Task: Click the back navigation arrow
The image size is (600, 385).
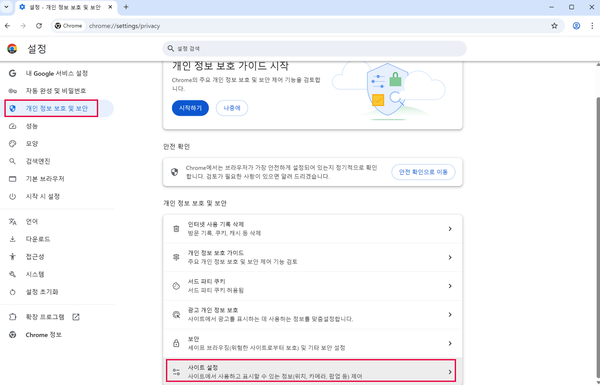Action: [x=7, y=26]
